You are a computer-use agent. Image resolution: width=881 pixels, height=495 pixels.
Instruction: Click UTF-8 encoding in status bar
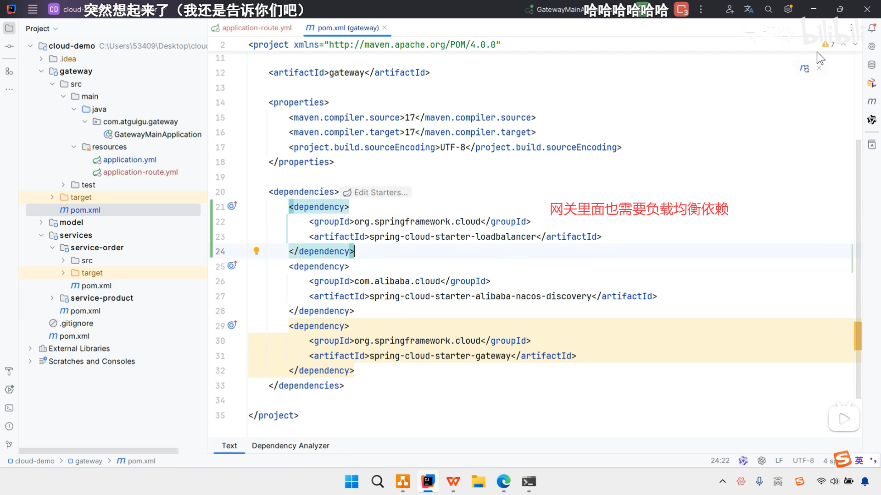point(803,461)
